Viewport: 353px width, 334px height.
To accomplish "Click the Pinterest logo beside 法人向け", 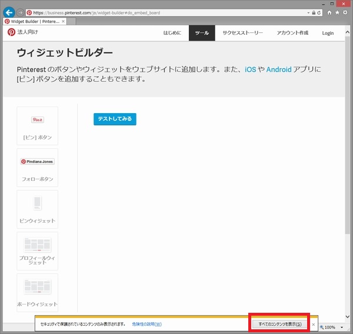I will pos(11,32).
